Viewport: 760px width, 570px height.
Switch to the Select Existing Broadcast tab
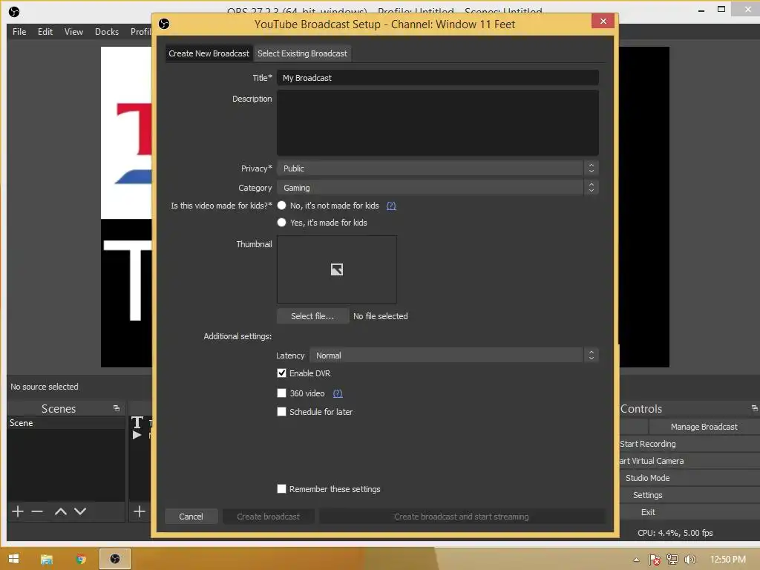click(303, 53)
